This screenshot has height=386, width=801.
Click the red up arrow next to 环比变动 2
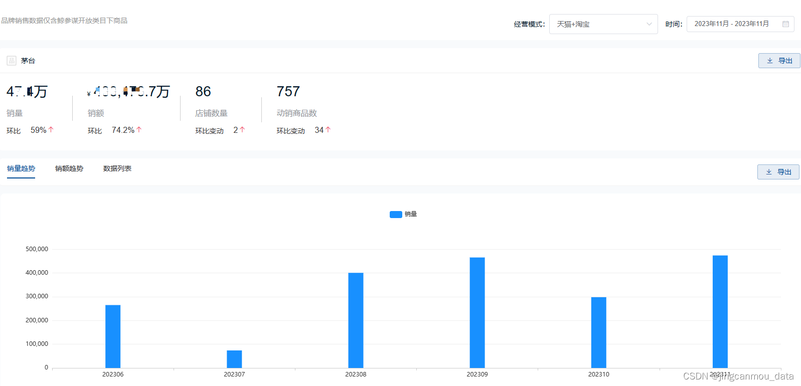pyautogui.click(x=242, y=129)
